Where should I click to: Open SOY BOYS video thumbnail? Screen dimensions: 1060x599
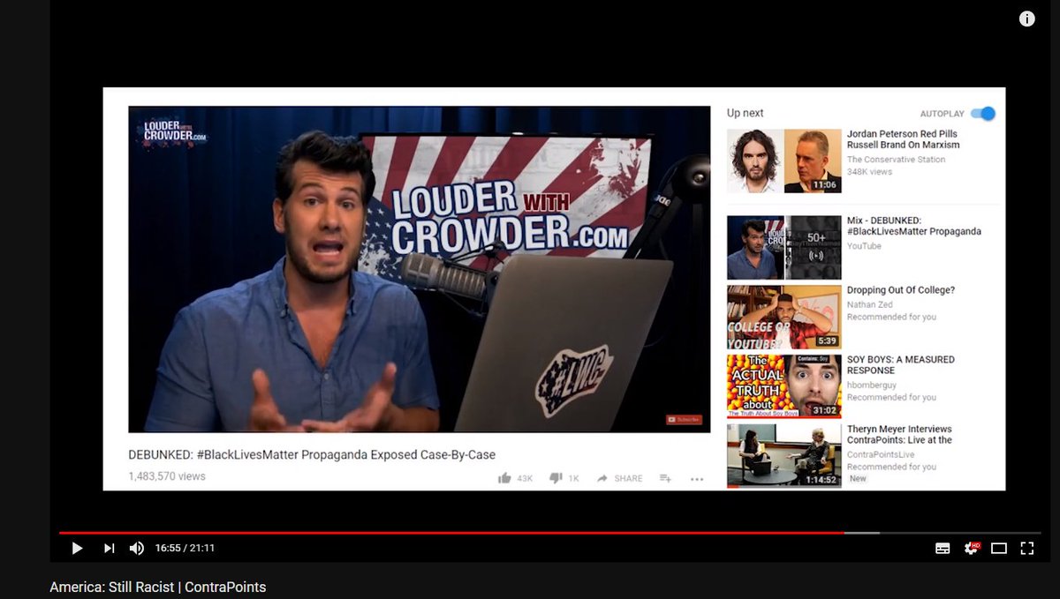[784, 386]
